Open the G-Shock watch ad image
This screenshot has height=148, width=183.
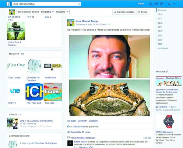tap(169, 122)
